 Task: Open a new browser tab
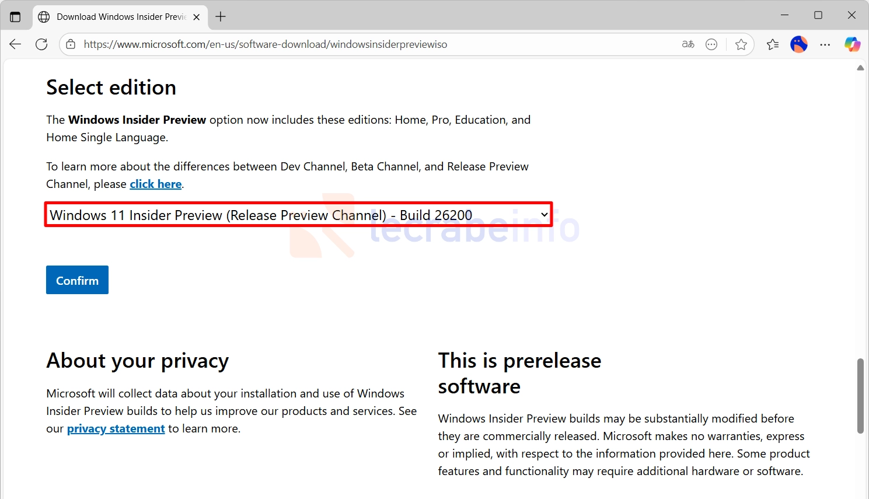pos(221,17)
